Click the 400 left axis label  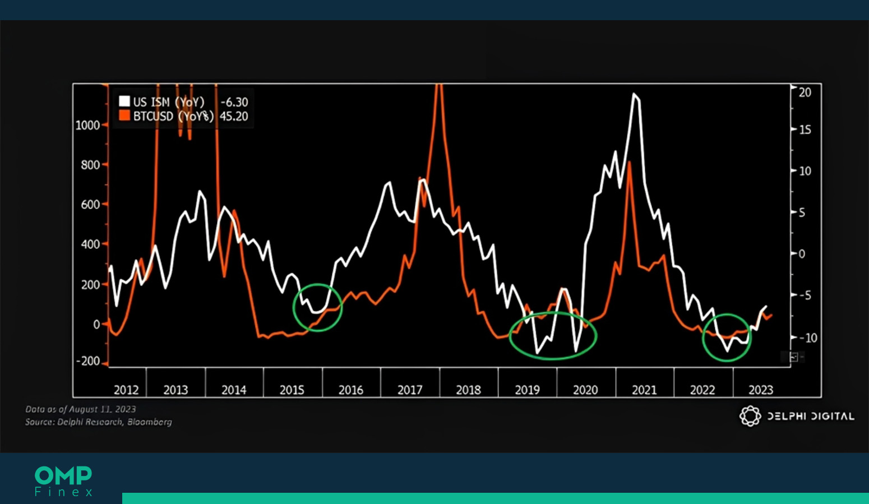[x=90, y=244]
